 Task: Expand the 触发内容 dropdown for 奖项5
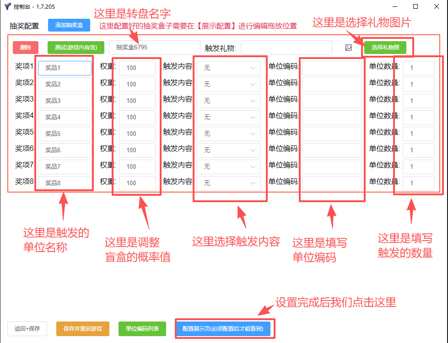(x=230, y=134)
